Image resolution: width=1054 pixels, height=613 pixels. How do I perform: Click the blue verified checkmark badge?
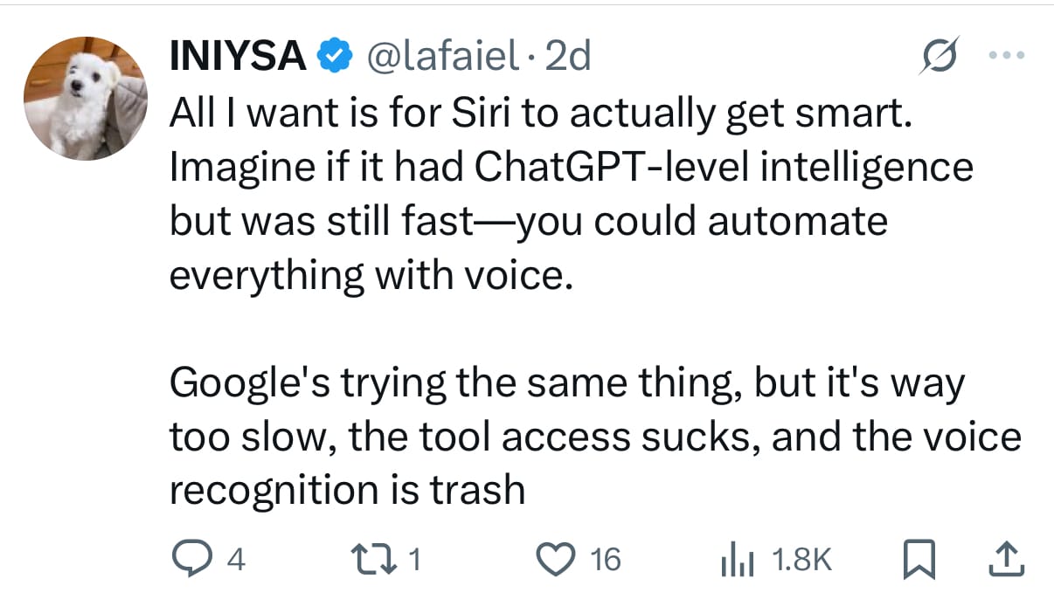click(x=333, y=57)
